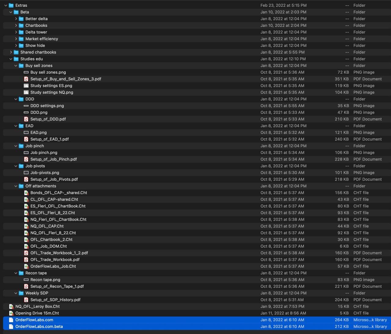Click the screenshot icon for Study settings ES.png
This screenshot has width=391, height=334.
pos(26,86)
